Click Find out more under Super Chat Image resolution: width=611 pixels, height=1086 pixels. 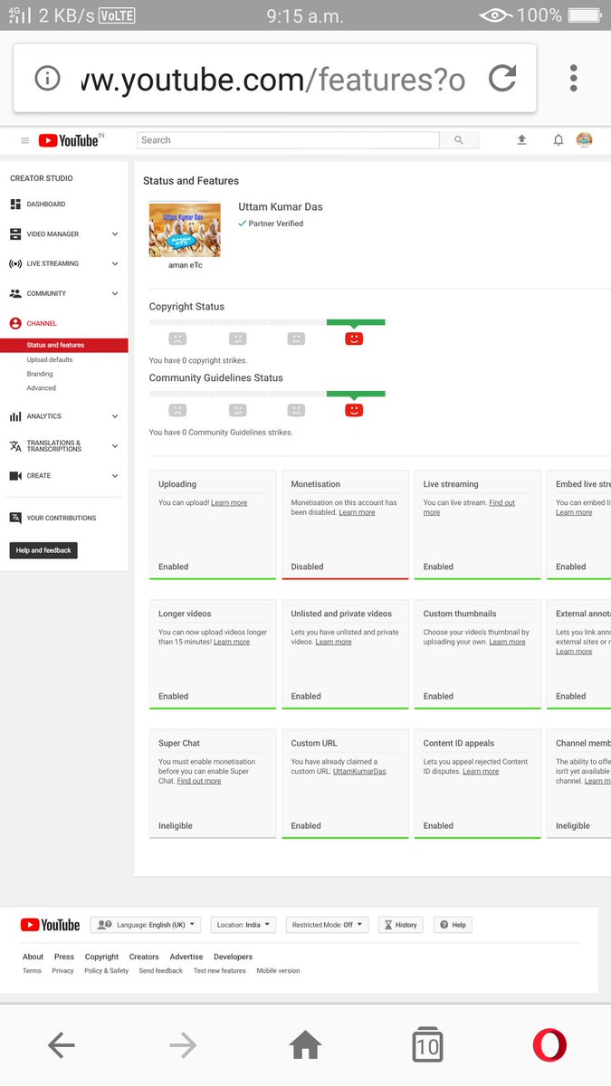199,781
